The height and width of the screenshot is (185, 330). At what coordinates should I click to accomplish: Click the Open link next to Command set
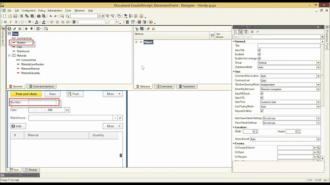click(263, 80)
